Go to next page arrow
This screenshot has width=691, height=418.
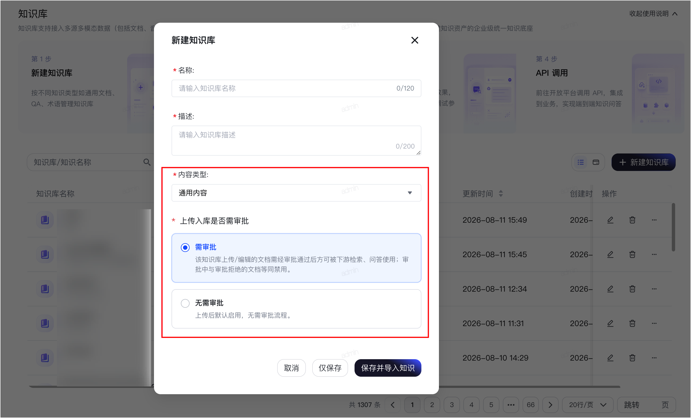(x=550, y=405)
